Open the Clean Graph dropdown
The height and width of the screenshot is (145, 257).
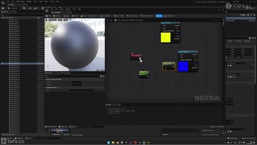point(120,16)
